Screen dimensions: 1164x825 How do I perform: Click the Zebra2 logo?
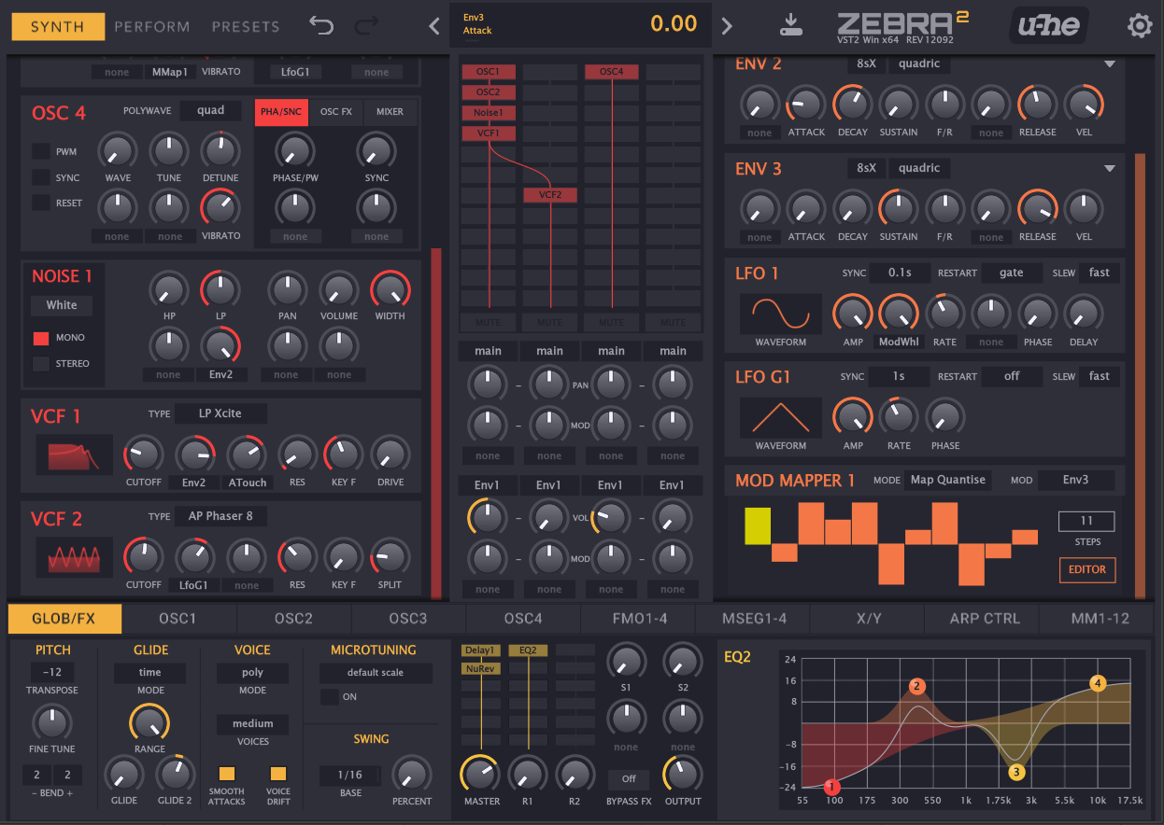click(x=903, y=25)
